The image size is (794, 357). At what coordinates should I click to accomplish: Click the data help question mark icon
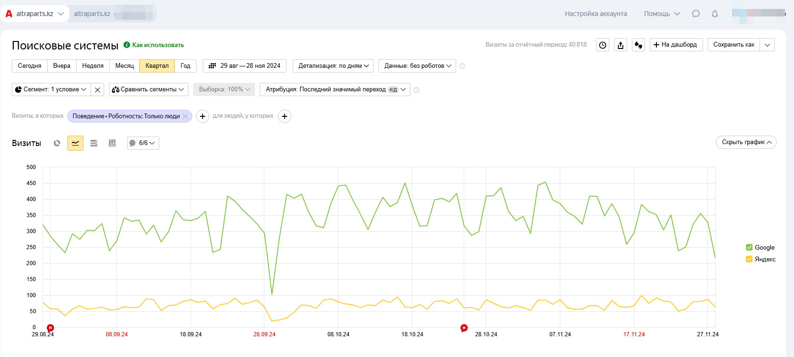(462, 66)
